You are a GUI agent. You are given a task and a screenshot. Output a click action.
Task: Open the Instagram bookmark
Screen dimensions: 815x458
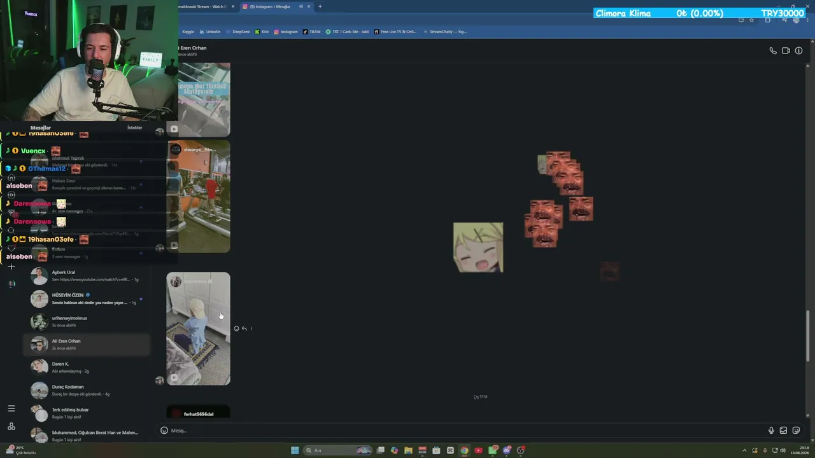[x=286, y=32]
